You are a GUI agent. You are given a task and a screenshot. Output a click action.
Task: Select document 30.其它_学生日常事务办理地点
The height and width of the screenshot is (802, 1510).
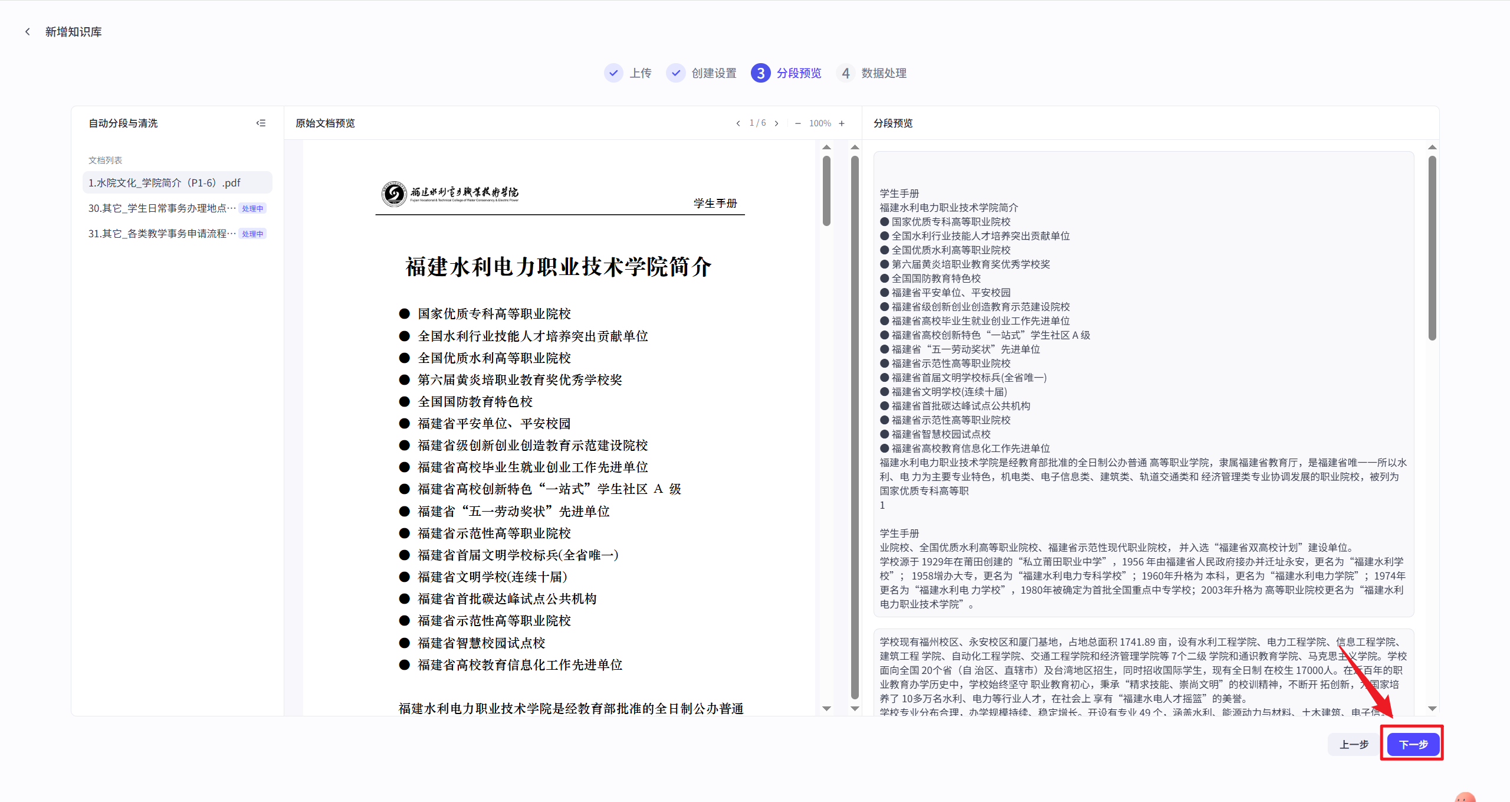(x=160, y=208)
